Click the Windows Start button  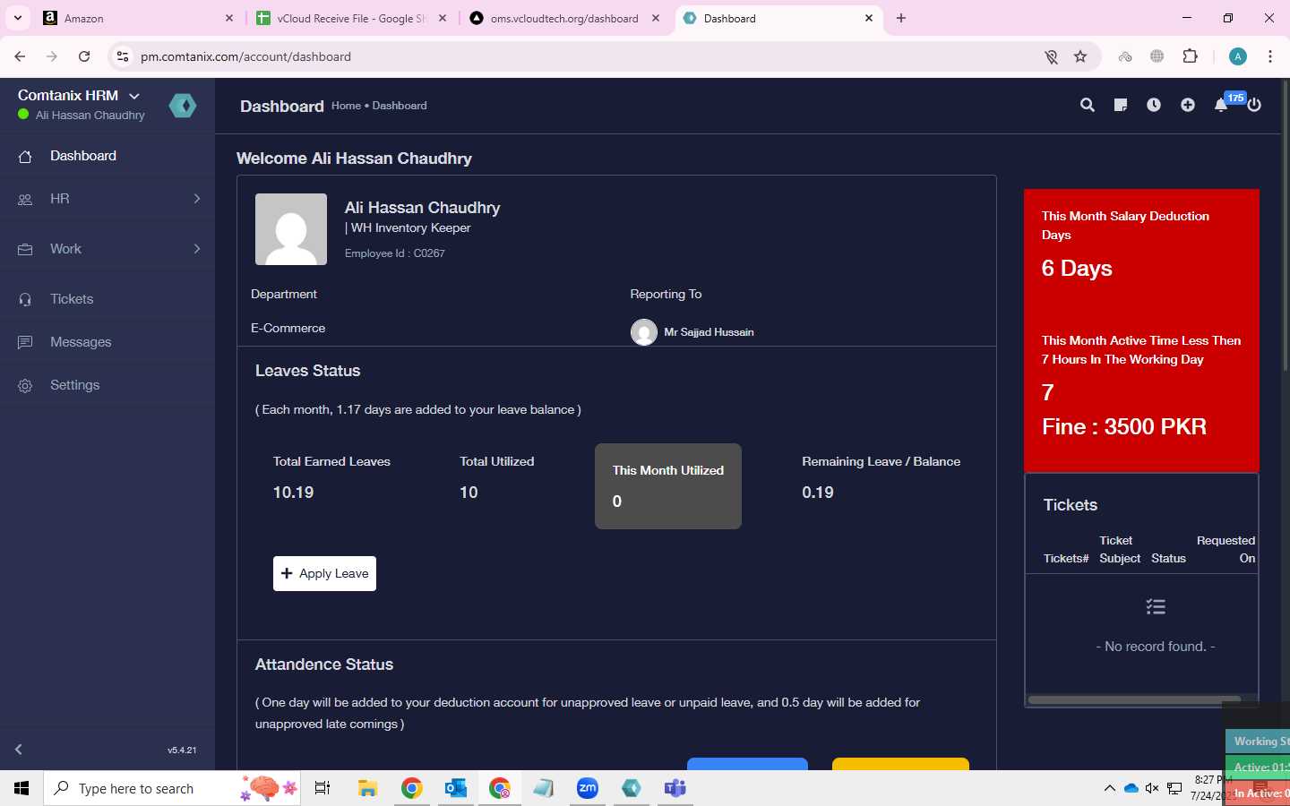(21, 788)
